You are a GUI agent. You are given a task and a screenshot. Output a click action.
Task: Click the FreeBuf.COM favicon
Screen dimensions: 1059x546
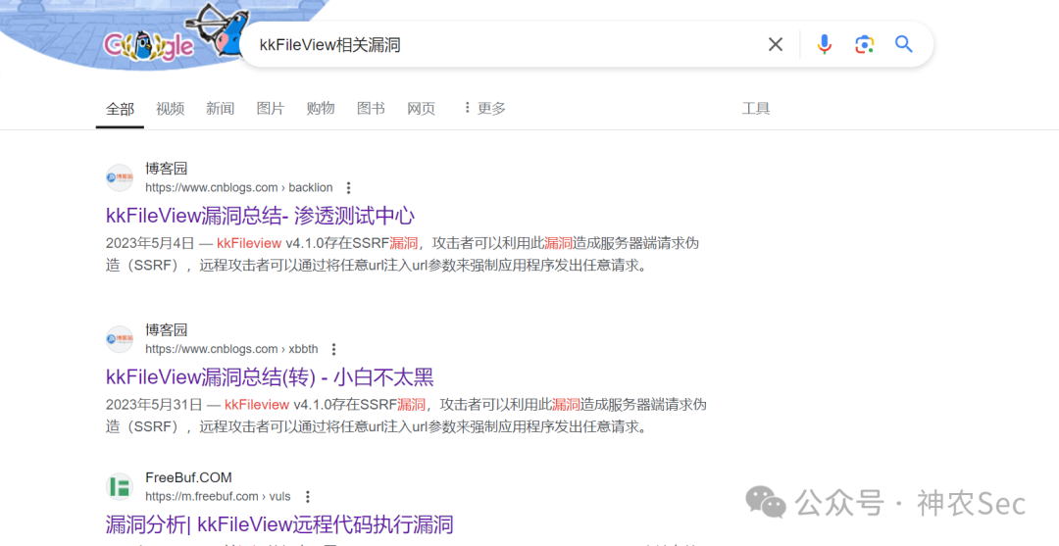coord(121,487)
